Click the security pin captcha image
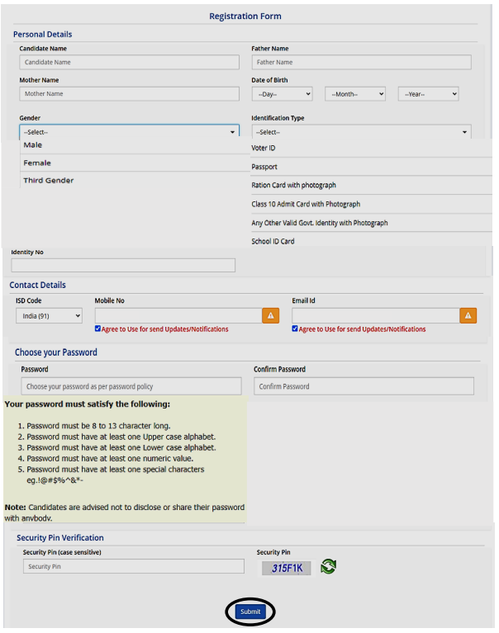 (286, 568)
